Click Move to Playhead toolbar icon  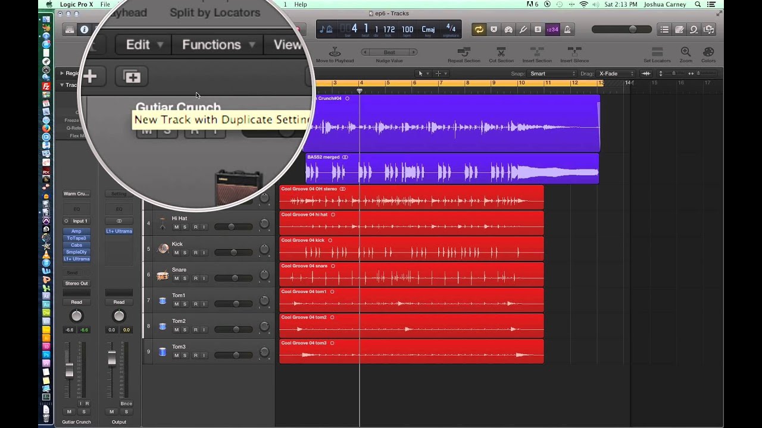pos(335,52)
